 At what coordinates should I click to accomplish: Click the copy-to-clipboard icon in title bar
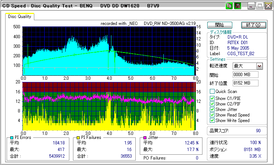pyautogui.click(x=229, y=6)
